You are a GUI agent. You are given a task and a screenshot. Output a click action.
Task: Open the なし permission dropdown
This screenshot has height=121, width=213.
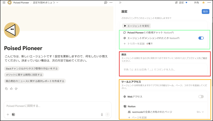[200, 112]
